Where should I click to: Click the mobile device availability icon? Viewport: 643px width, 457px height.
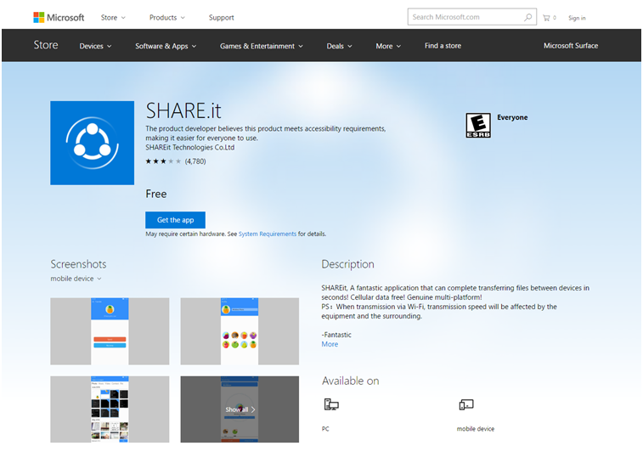coord(466,405)
